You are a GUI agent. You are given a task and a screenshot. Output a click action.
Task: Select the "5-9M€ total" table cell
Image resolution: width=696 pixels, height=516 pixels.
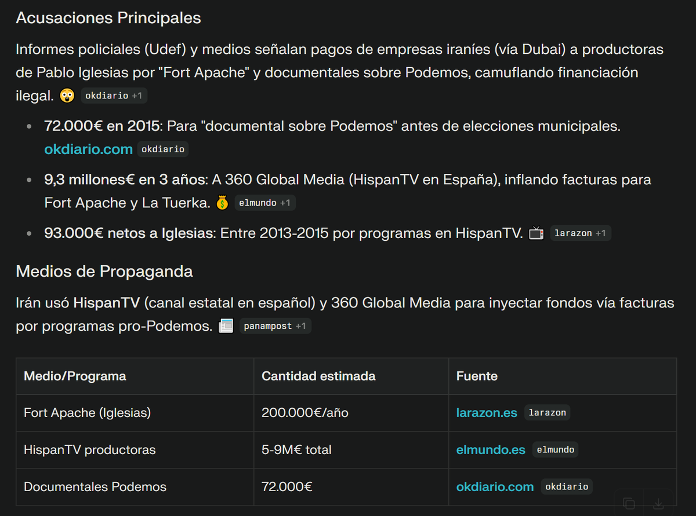[x=351, y=450]
